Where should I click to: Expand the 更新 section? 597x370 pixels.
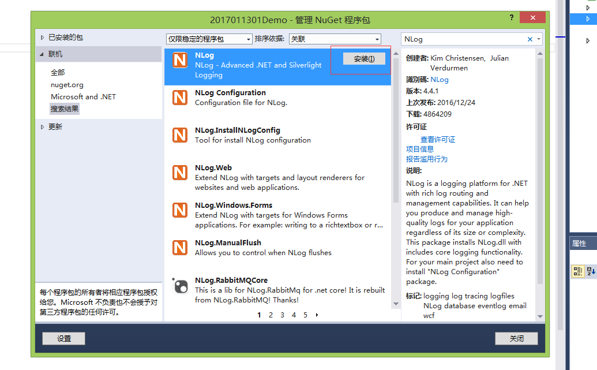[x=42, y=127]
